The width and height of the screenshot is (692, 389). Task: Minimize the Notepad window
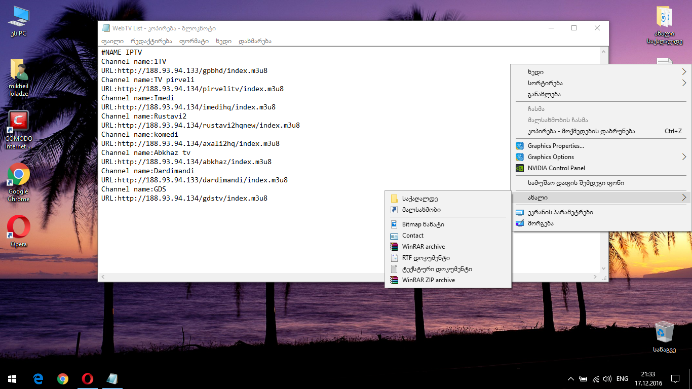pyautogui.click(x=551, y=28)
